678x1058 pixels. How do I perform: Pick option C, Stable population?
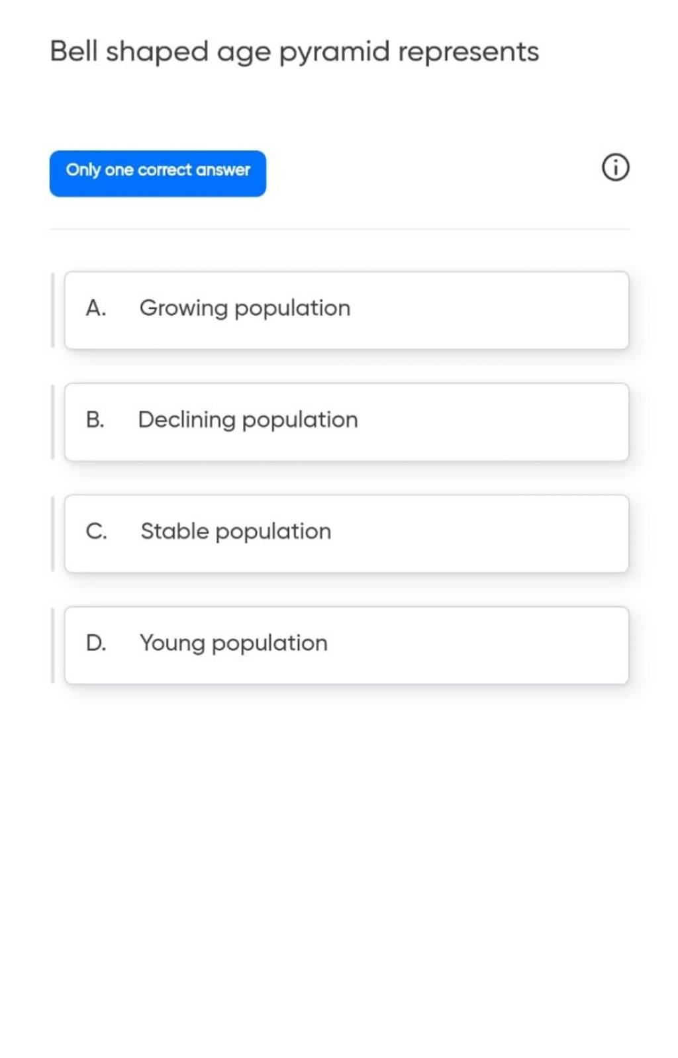236,532
